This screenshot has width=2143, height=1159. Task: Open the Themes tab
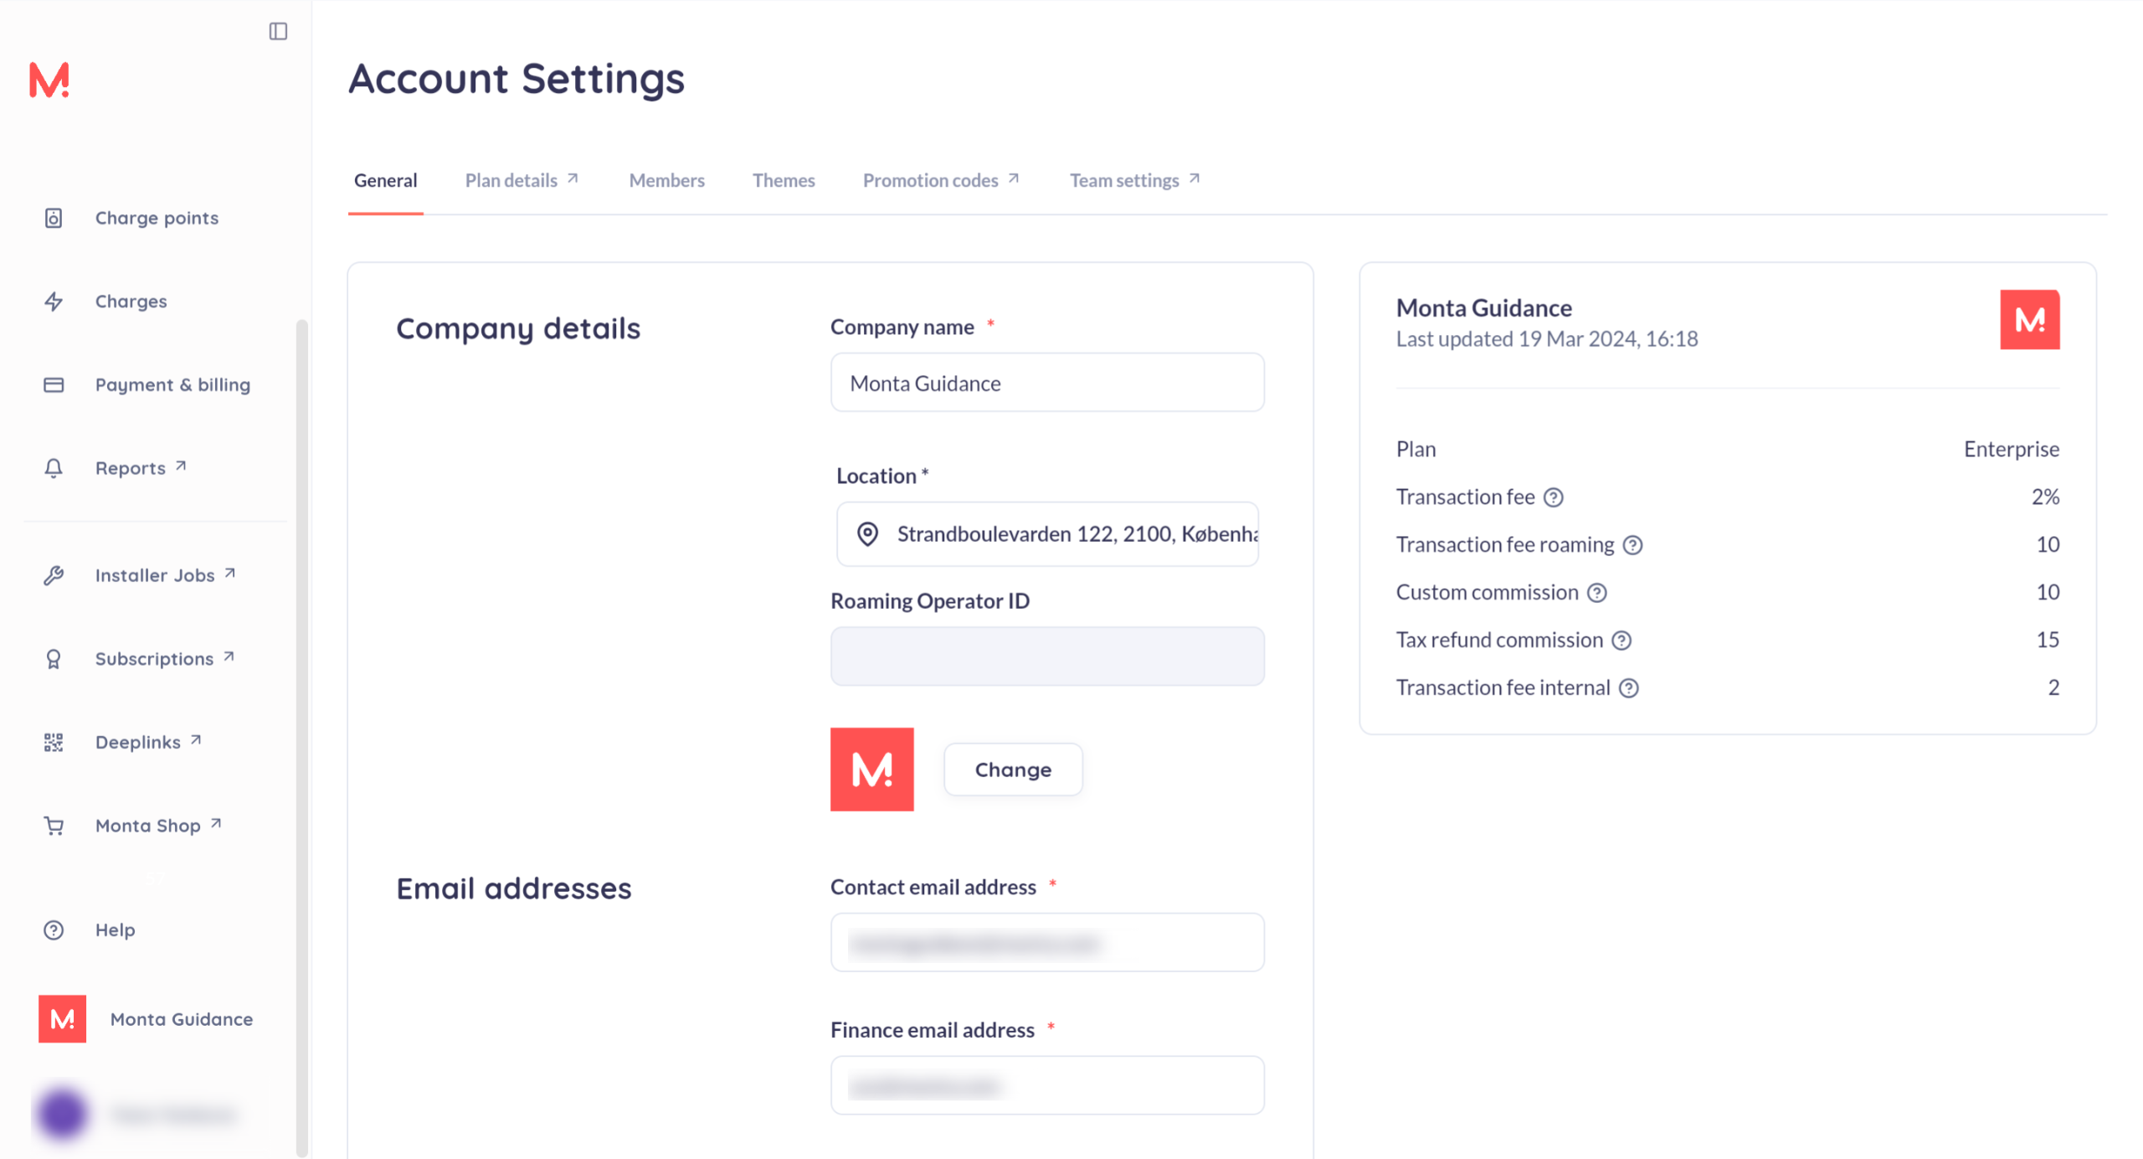click(783, 181)
